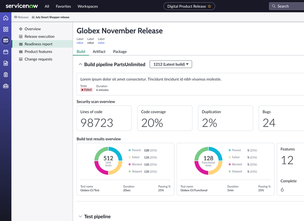Screen dimensions: 304x221
Task: Switch to the Artifact tab
Action: (x=99, y=52)
